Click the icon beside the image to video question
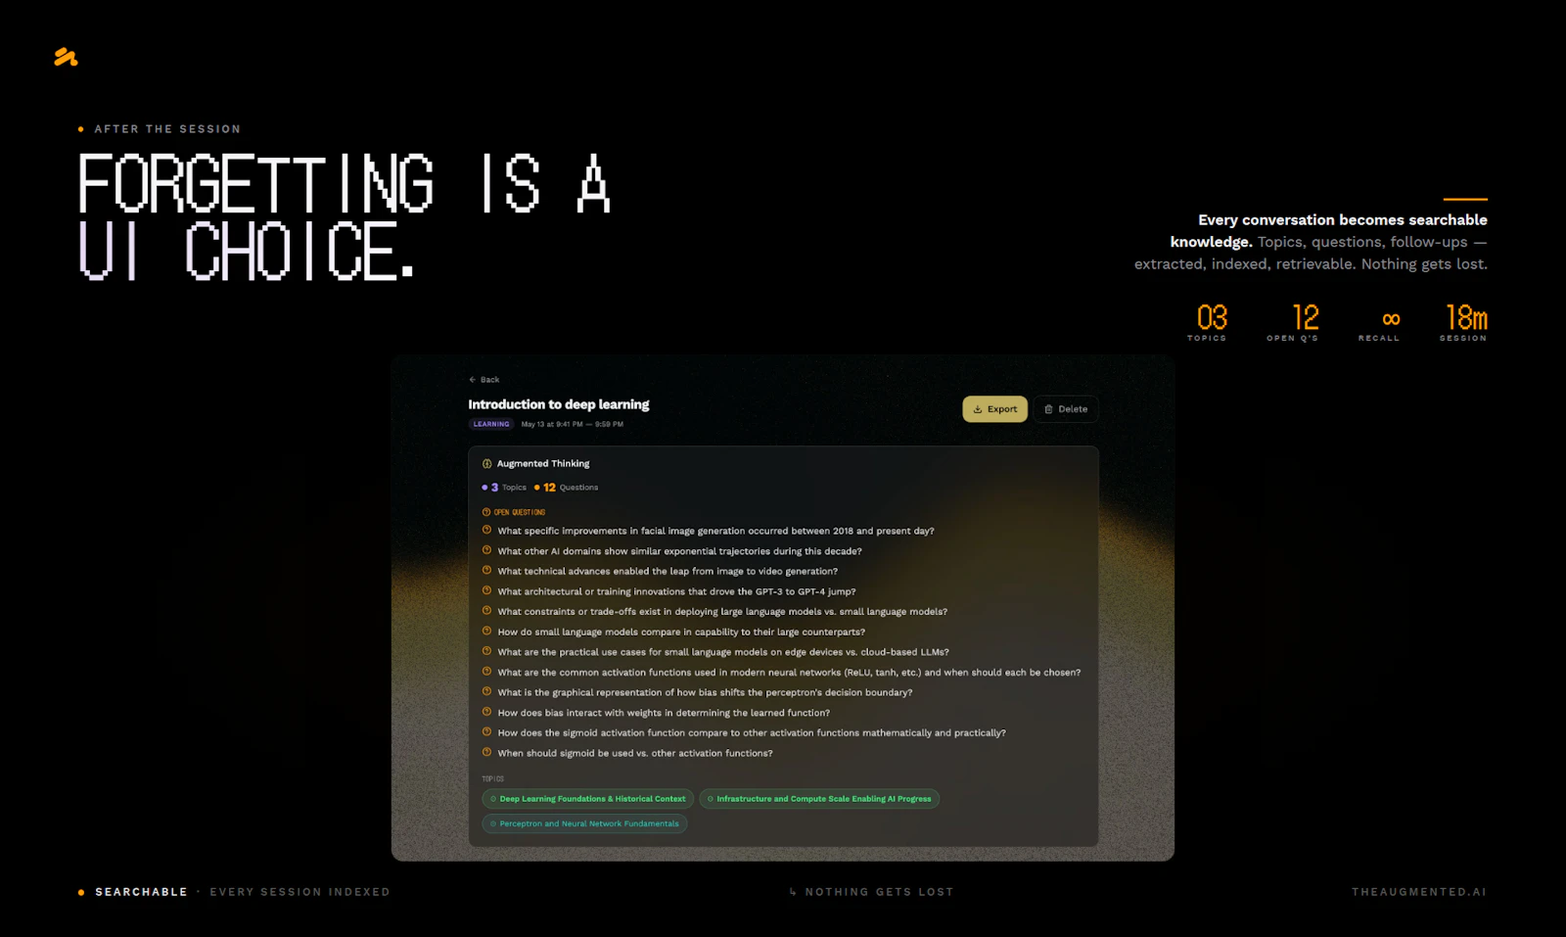The image size is (1566, 937). pyautogui.click(x=486, y=570)
